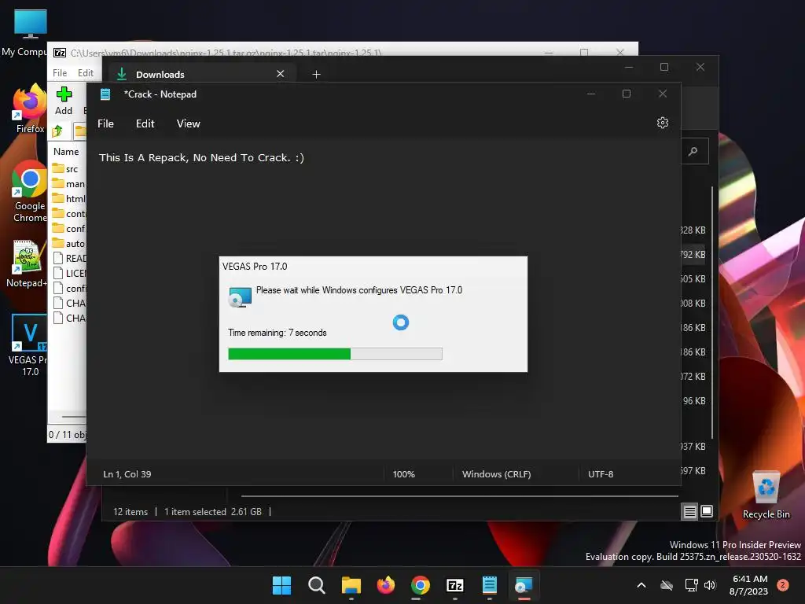
Task: Open the File menu in 7-Zip window
Action: [60, 73]
